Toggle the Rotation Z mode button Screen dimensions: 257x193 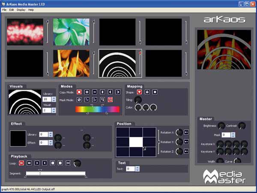point(186,151)
